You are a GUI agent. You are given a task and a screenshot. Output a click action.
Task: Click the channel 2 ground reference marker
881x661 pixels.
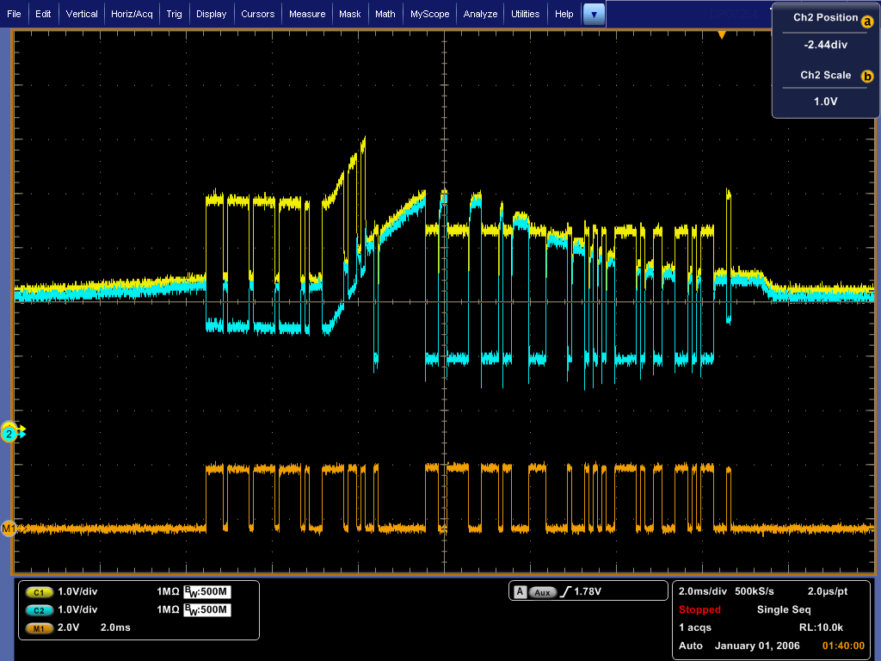coord(10,434)
